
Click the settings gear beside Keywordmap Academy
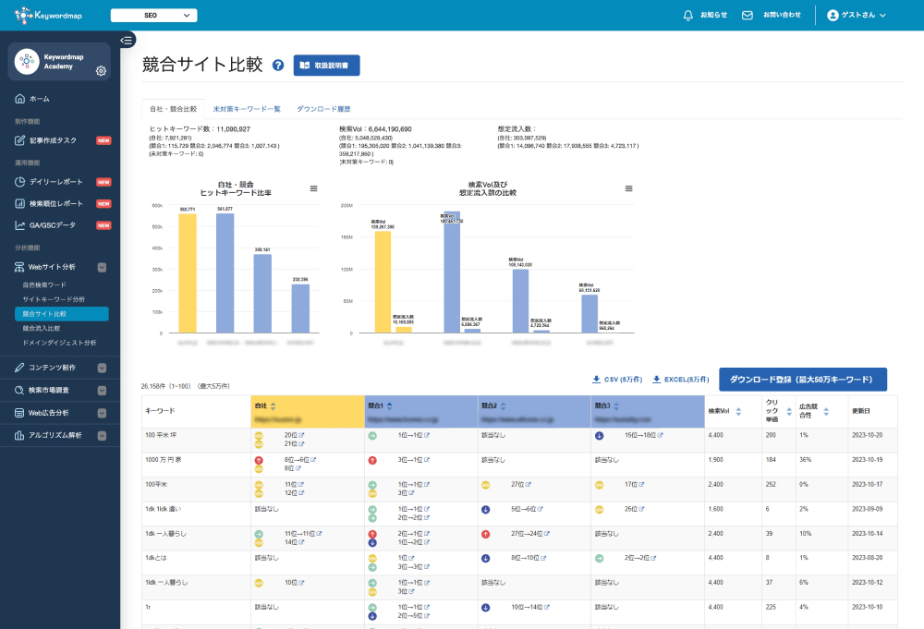tap(101, 69)
